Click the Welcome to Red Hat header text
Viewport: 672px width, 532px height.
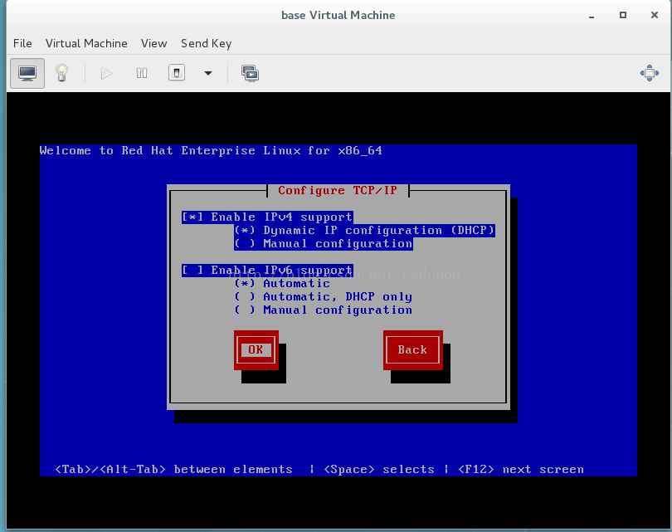211,151
